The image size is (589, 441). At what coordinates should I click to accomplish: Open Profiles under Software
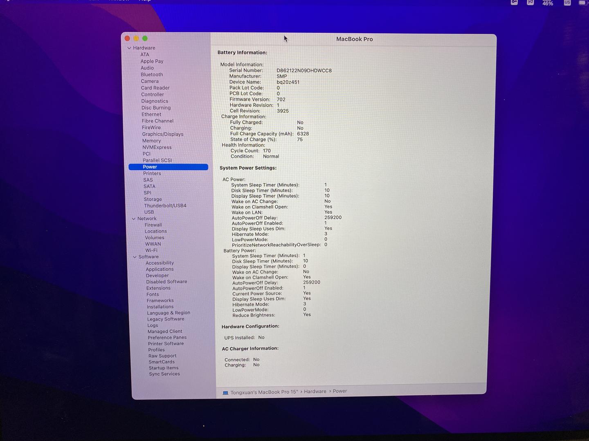point(157,350)
